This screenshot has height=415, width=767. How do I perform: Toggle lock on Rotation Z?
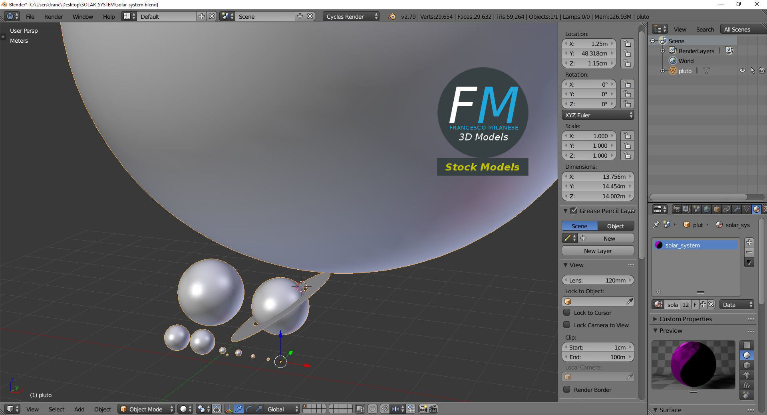click(627, 104)
